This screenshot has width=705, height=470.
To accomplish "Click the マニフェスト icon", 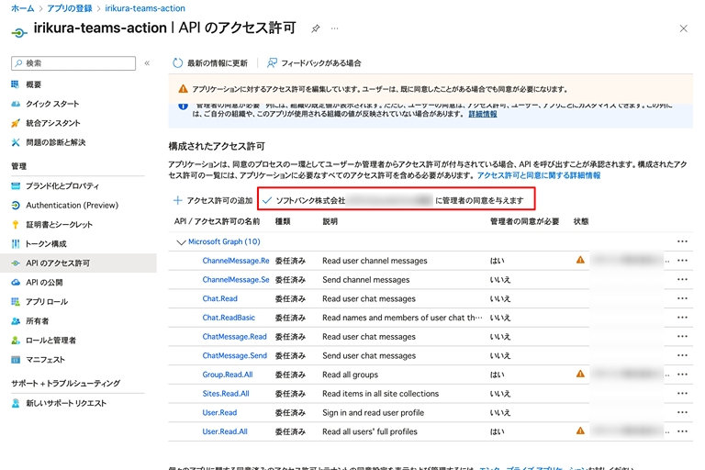I will 16,359.
